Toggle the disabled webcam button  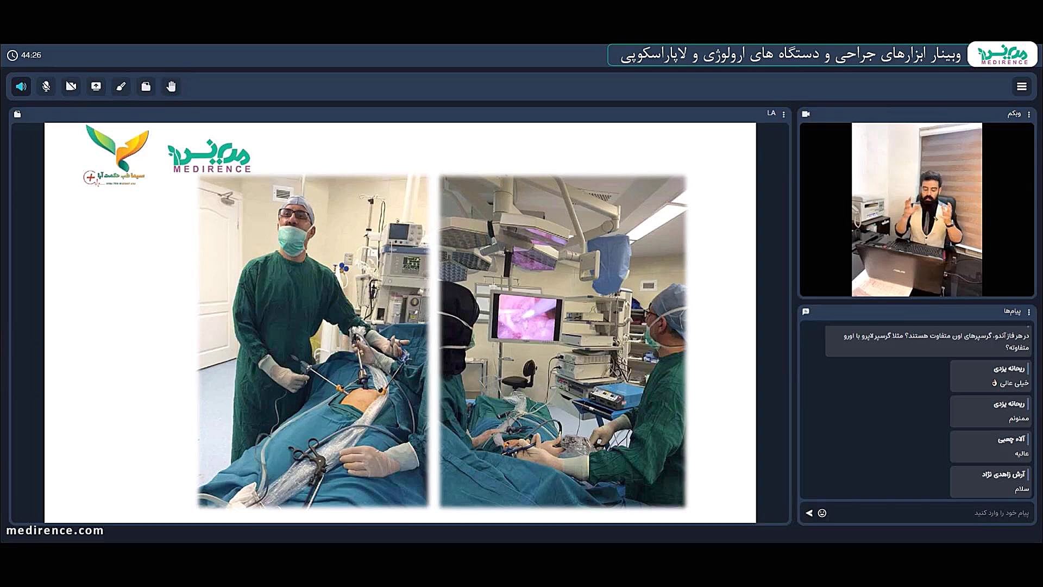pos(71,86)
